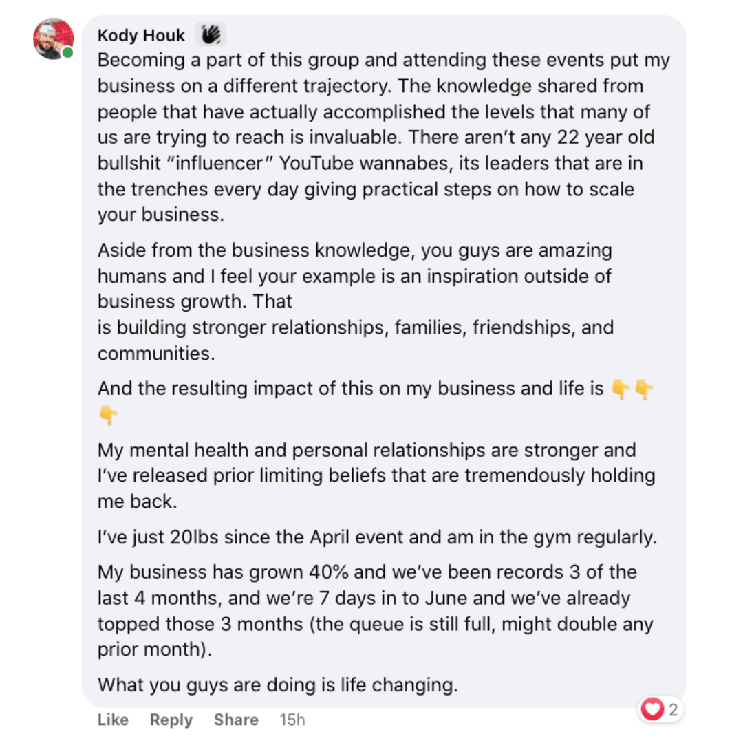Click the pointing-down emoji on its own line
743x743 pixels.
click(x=108, y=414)
